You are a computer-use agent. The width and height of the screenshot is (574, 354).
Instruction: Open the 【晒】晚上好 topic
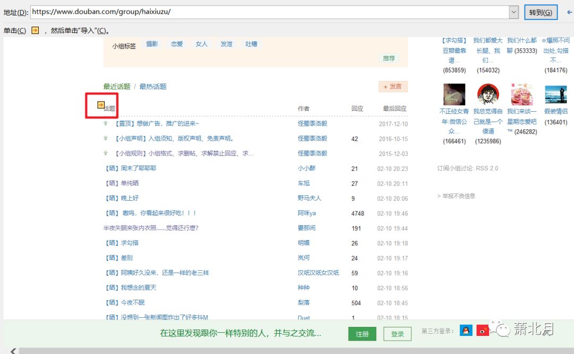(x=121, y=198)
